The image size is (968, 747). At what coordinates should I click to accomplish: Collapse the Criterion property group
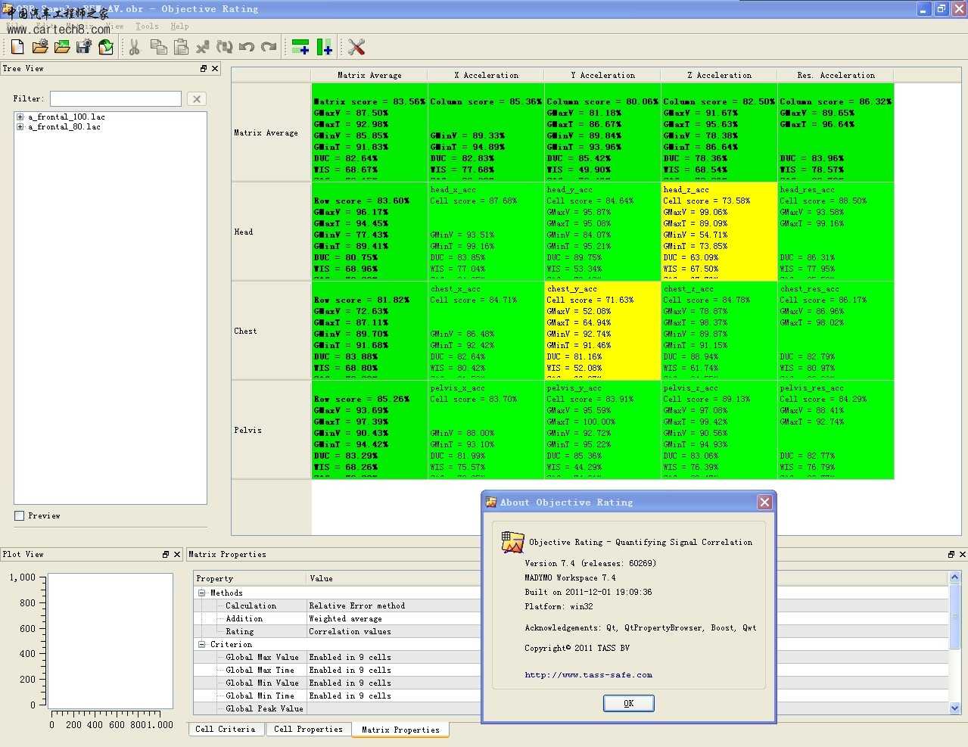(202, 645)
